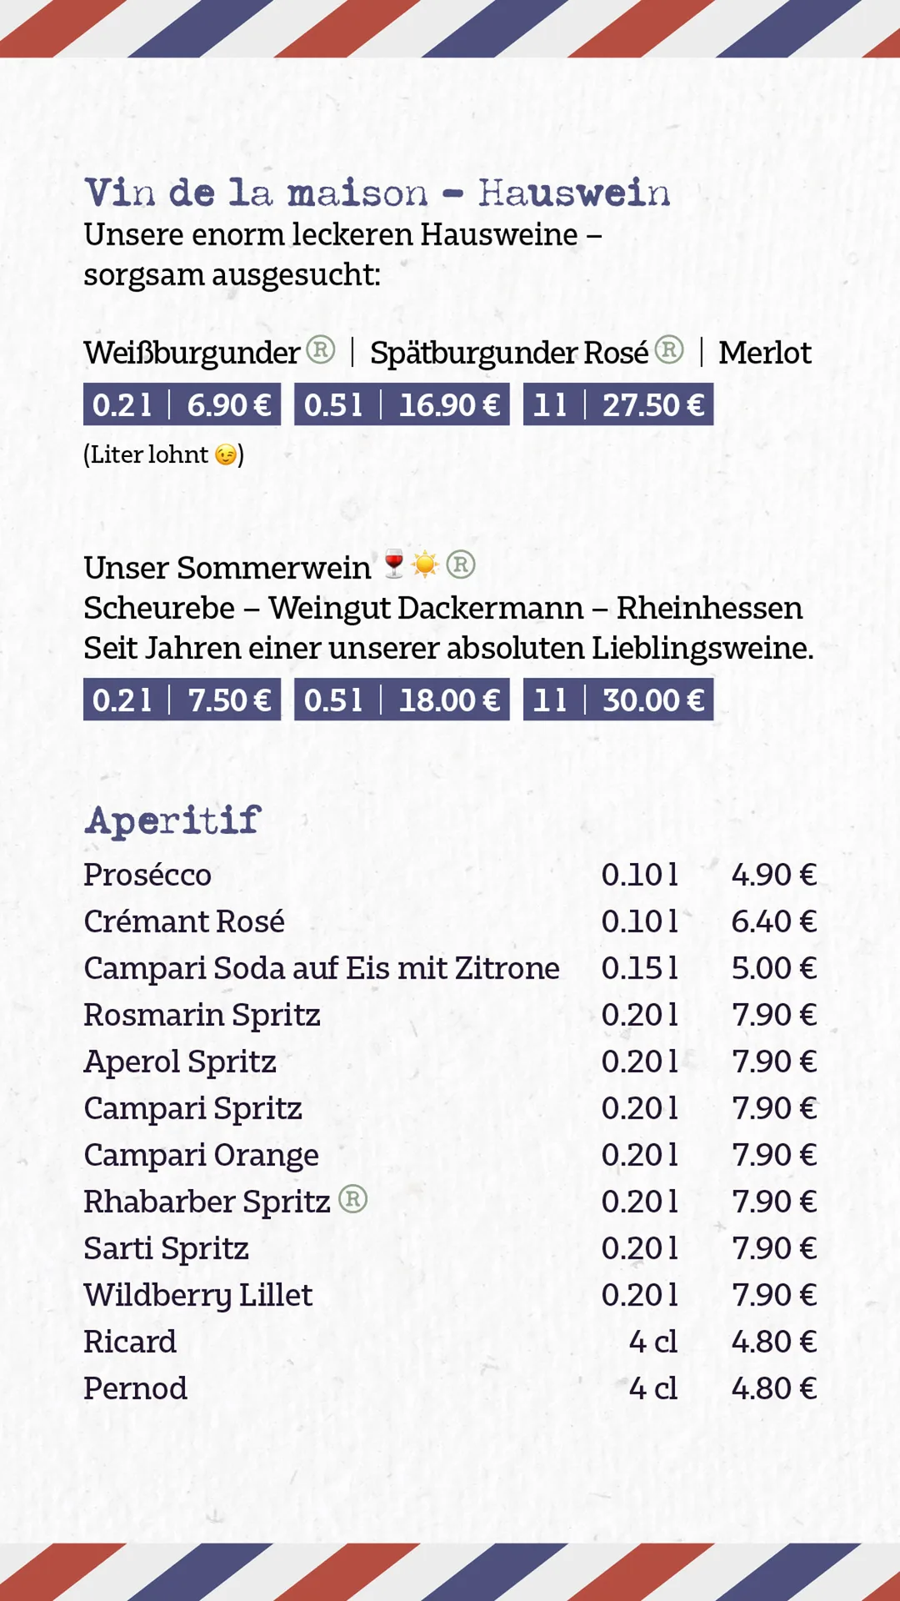900x1601 pixels.
Task: Click the winking emoji after Liter lohnt
Action: point(226,454)
